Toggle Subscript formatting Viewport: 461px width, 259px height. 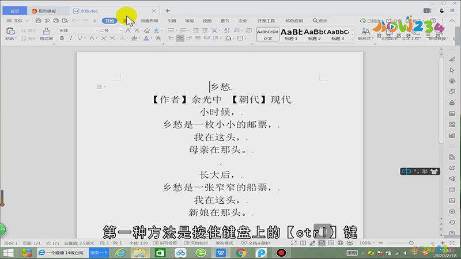coord(112,38)
